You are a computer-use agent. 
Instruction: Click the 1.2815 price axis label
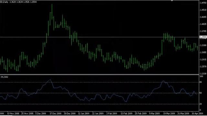click(203, 60)
